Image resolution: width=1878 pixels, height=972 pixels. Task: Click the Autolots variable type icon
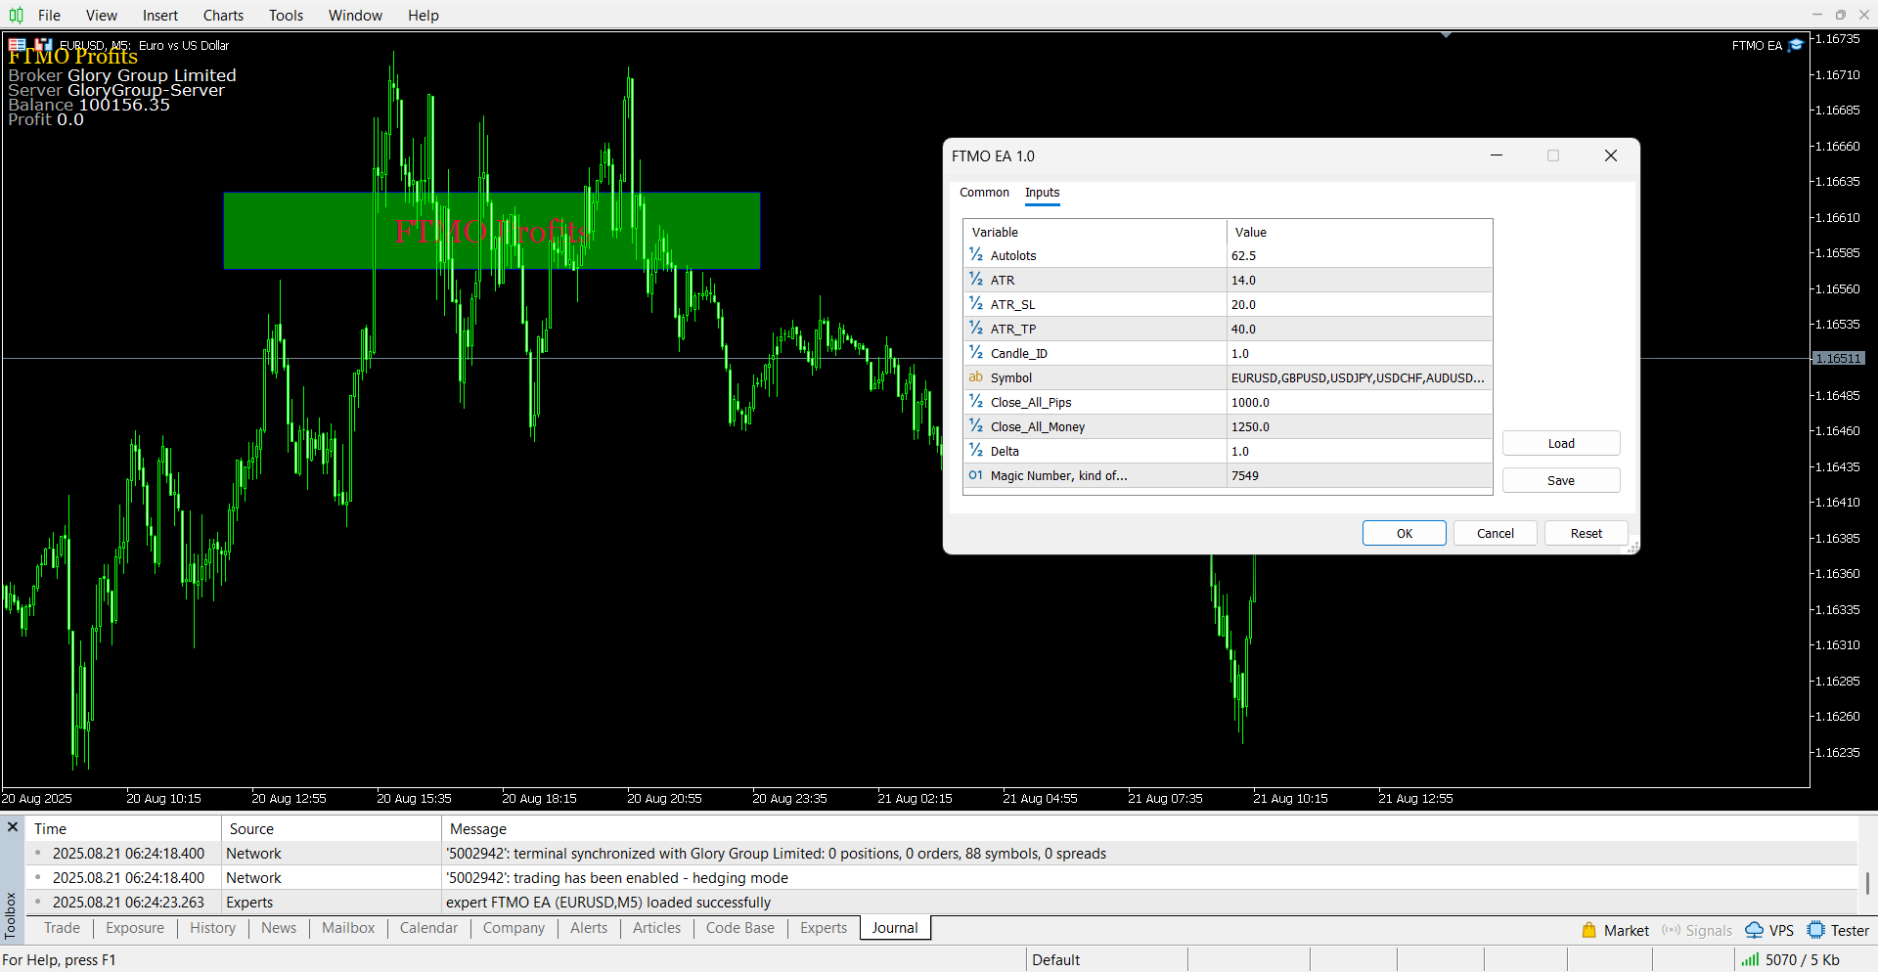976,254
